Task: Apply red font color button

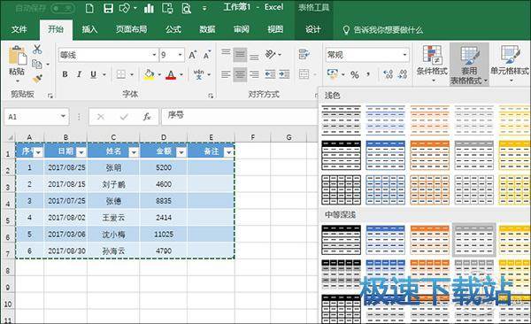Action: tap(171, 74)
